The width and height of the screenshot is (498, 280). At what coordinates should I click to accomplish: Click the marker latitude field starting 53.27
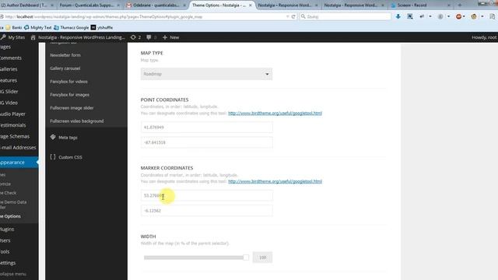pyautogui.click(x=206, y=195)
